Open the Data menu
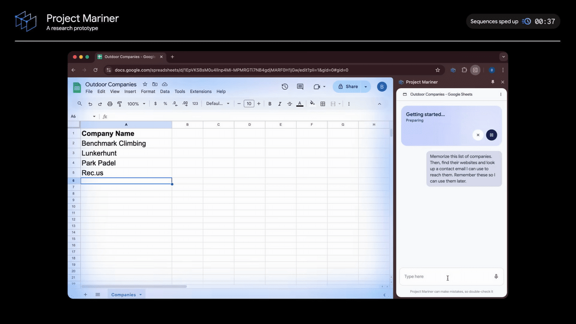This screenshot has height=324, width=576. pyautogui.click(x=165, y=91)
